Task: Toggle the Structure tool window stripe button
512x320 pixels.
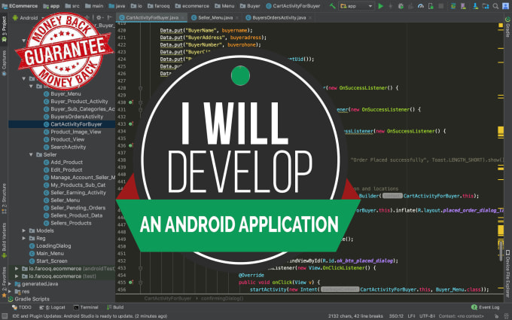Action: coord(4,199)
